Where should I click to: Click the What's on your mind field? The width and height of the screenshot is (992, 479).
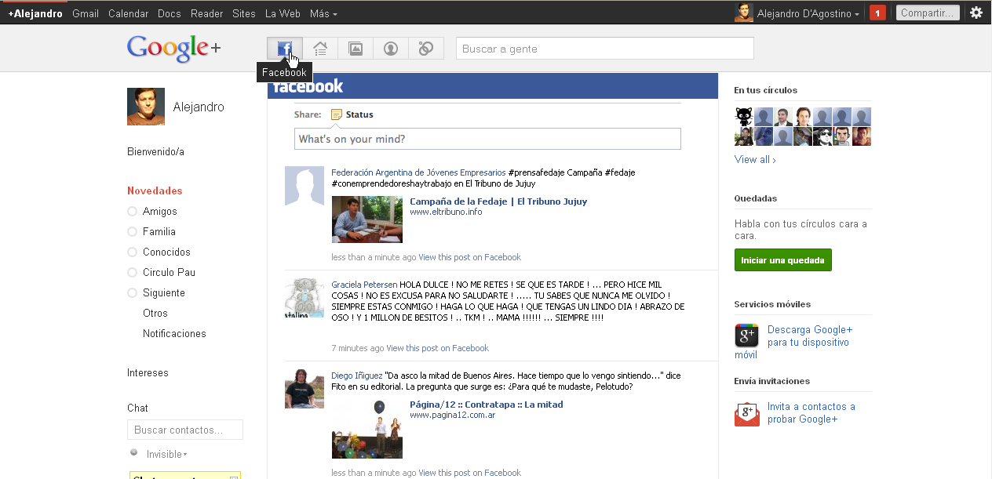[x=487, y=139]
